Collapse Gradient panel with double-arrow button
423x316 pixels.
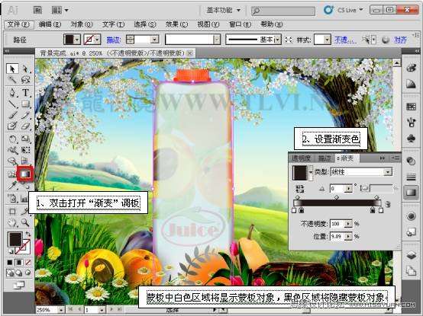(x=383, y=158)
